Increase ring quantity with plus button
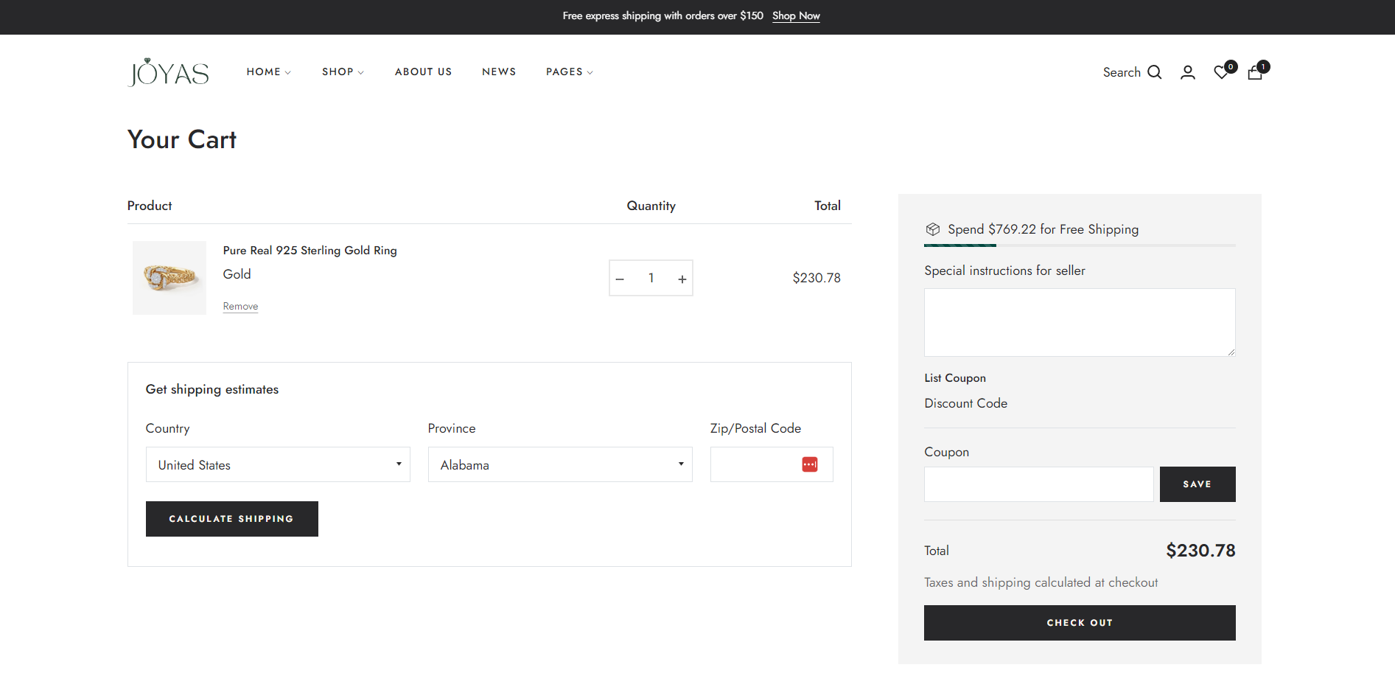Image resolution: width=1395 pixels, height=673 pixels. (682, 279)
